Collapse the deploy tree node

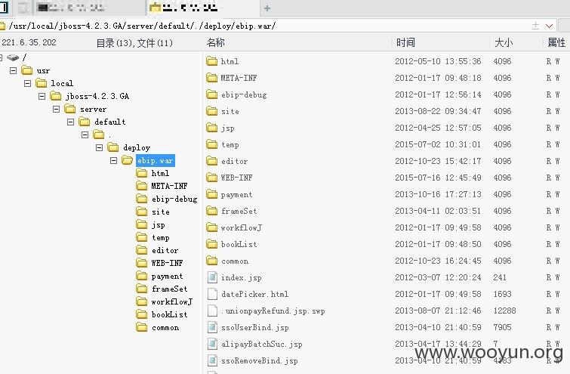99,147
